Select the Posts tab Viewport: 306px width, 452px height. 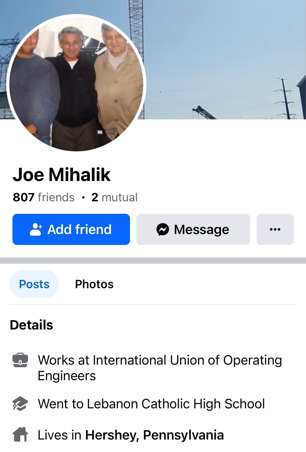[34, 284]
